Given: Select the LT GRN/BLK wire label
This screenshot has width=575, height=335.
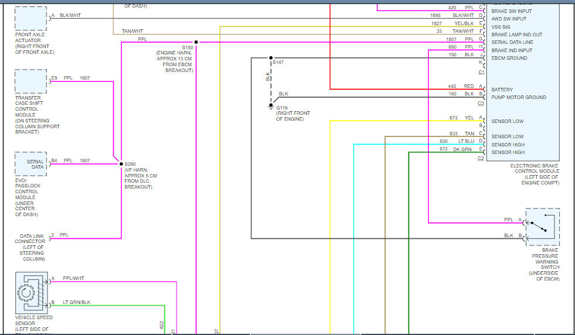Looking at the screenshot, I should [77, 302].
